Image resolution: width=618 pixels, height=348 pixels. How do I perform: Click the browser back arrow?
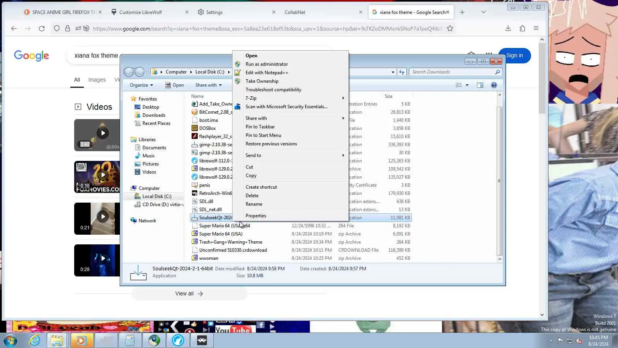14,28
